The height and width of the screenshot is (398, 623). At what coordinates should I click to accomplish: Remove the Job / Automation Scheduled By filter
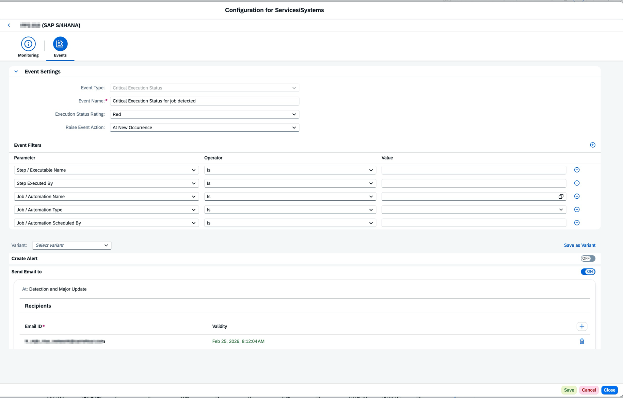pos(577,223)
